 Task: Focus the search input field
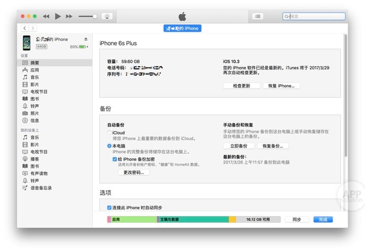tap(314, 16)
